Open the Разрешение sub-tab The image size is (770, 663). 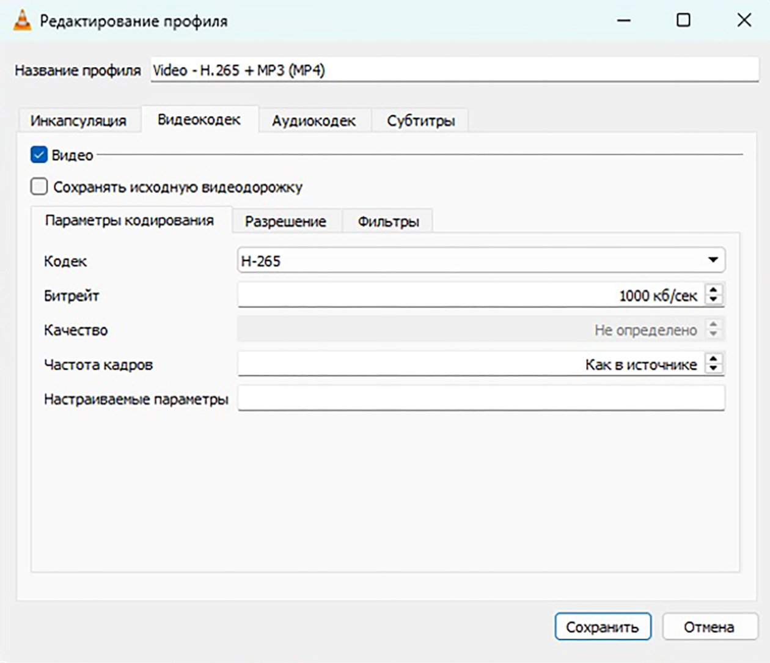(285, 221)
